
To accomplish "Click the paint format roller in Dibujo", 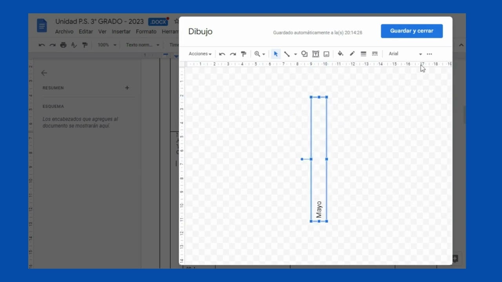I will [244, 54].
